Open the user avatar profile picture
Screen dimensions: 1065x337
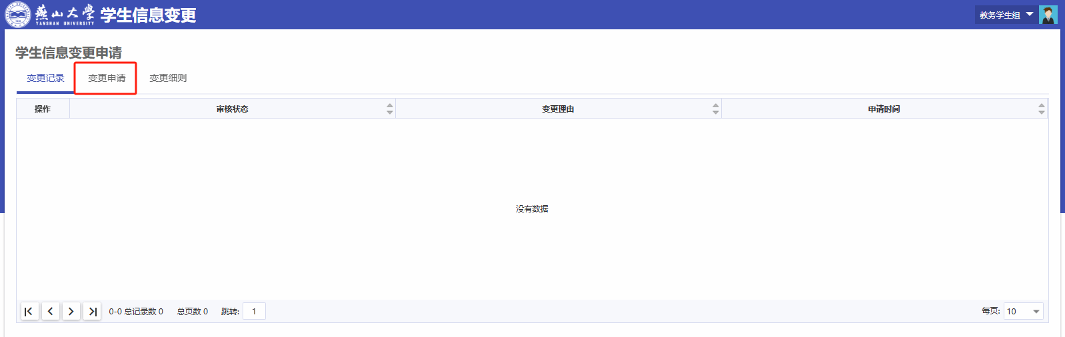(x=1048, y=15)
